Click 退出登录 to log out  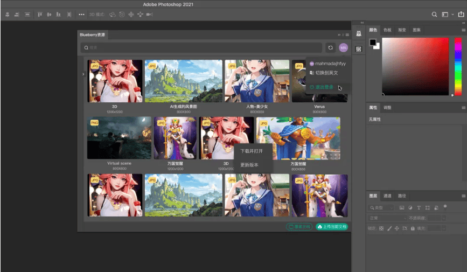(x=324, y=87)
